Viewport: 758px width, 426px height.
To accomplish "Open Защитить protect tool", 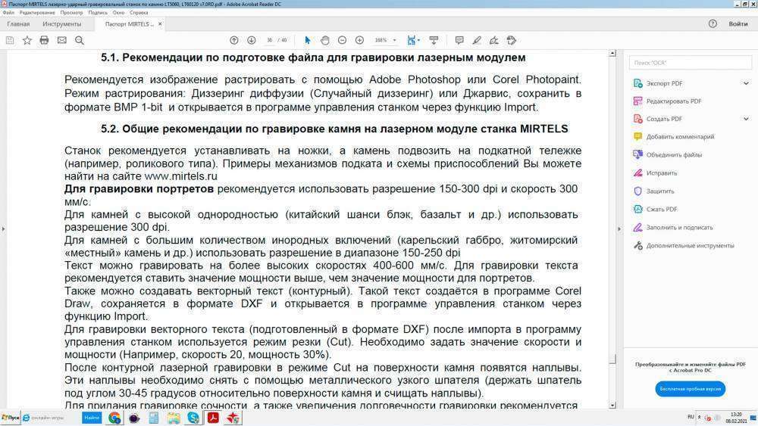I will [x=660, y=191].
